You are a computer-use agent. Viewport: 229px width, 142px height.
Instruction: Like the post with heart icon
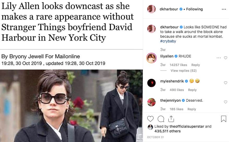click(150, 119)
